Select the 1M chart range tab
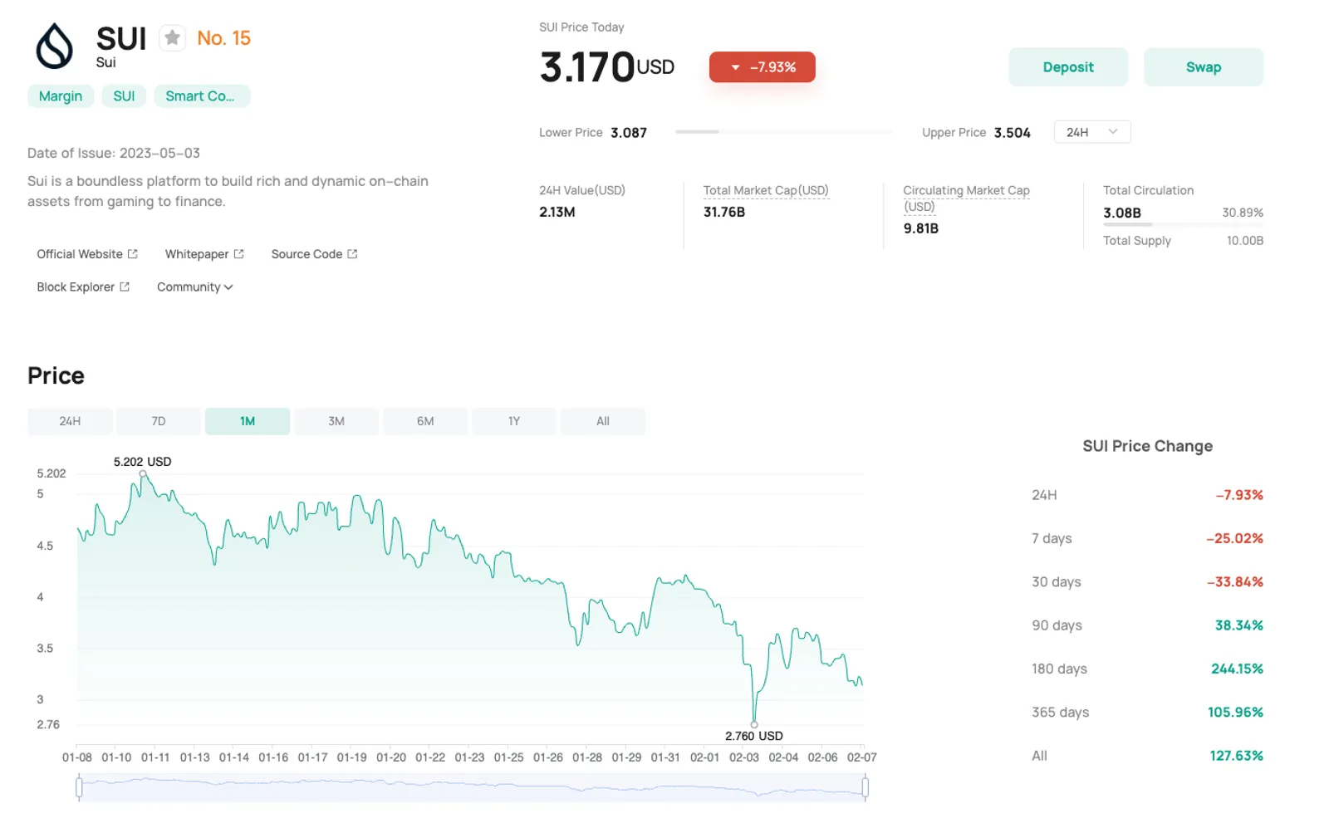Viewport: 1329px width, 838px height. (x=248, y=421)
